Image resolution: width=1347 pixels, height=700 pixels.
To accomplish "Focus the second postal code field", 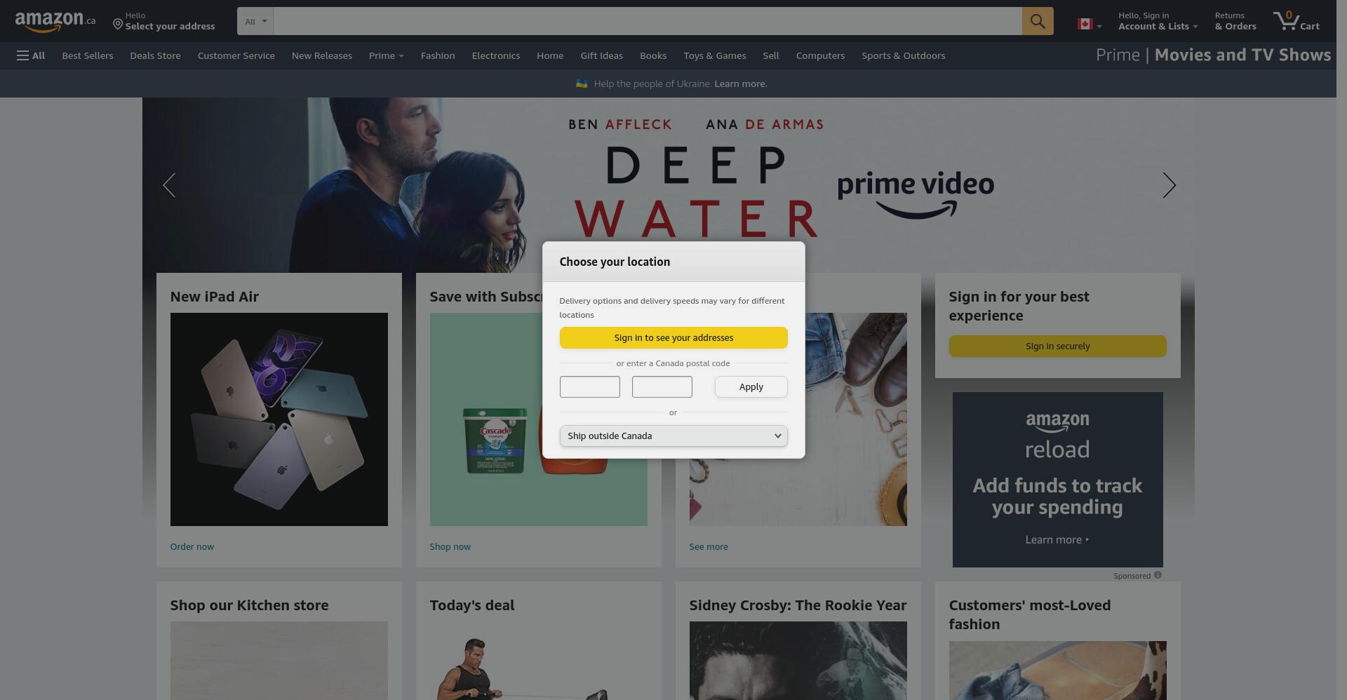I will [662, 386].
